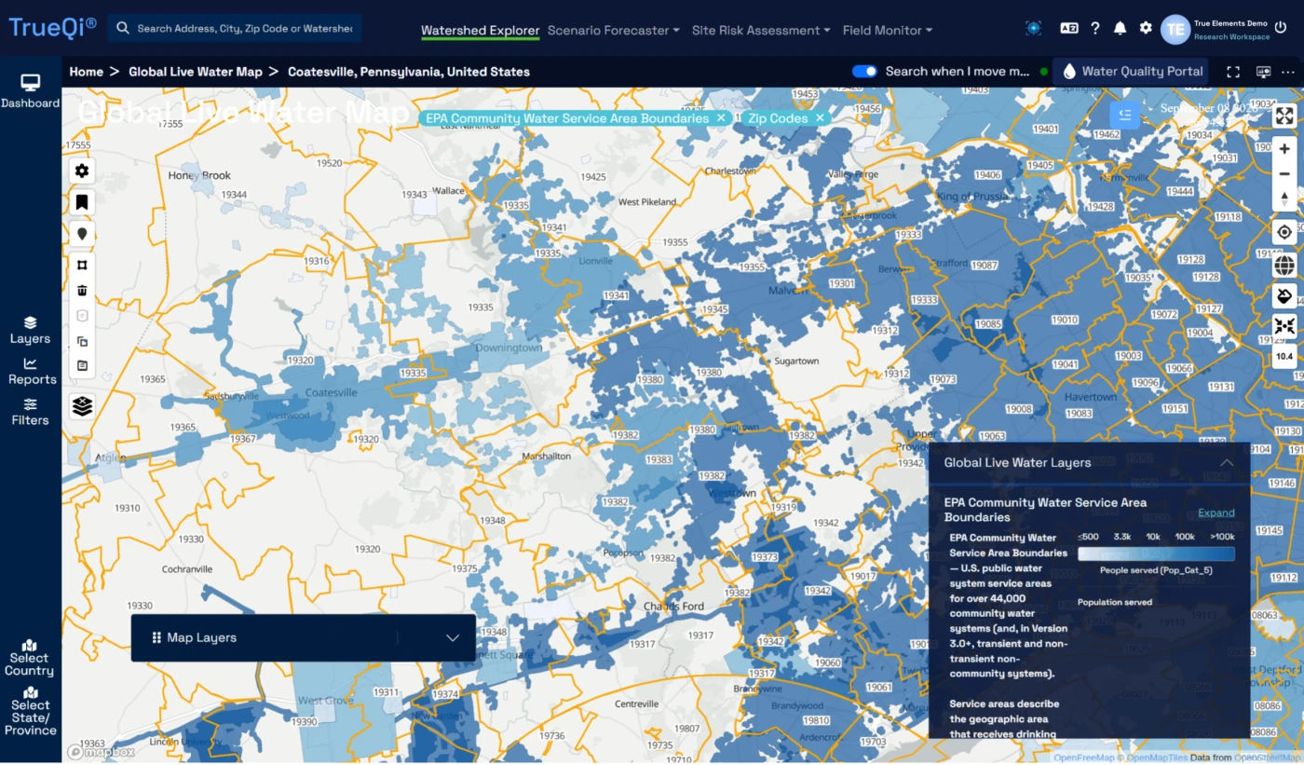Screen dimensions: 1304x765
Task: Click the Global Live Water Map breadcrumb
Action: tap(196, 72)
